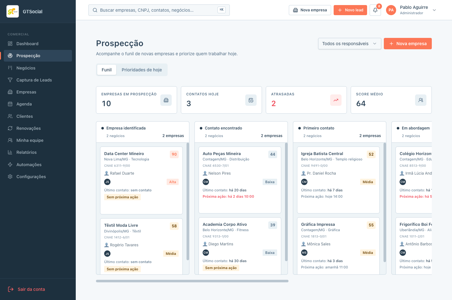452x300 pixels.
Task: Open Têxtil Moda Livre card title
Action: (121, 225)
